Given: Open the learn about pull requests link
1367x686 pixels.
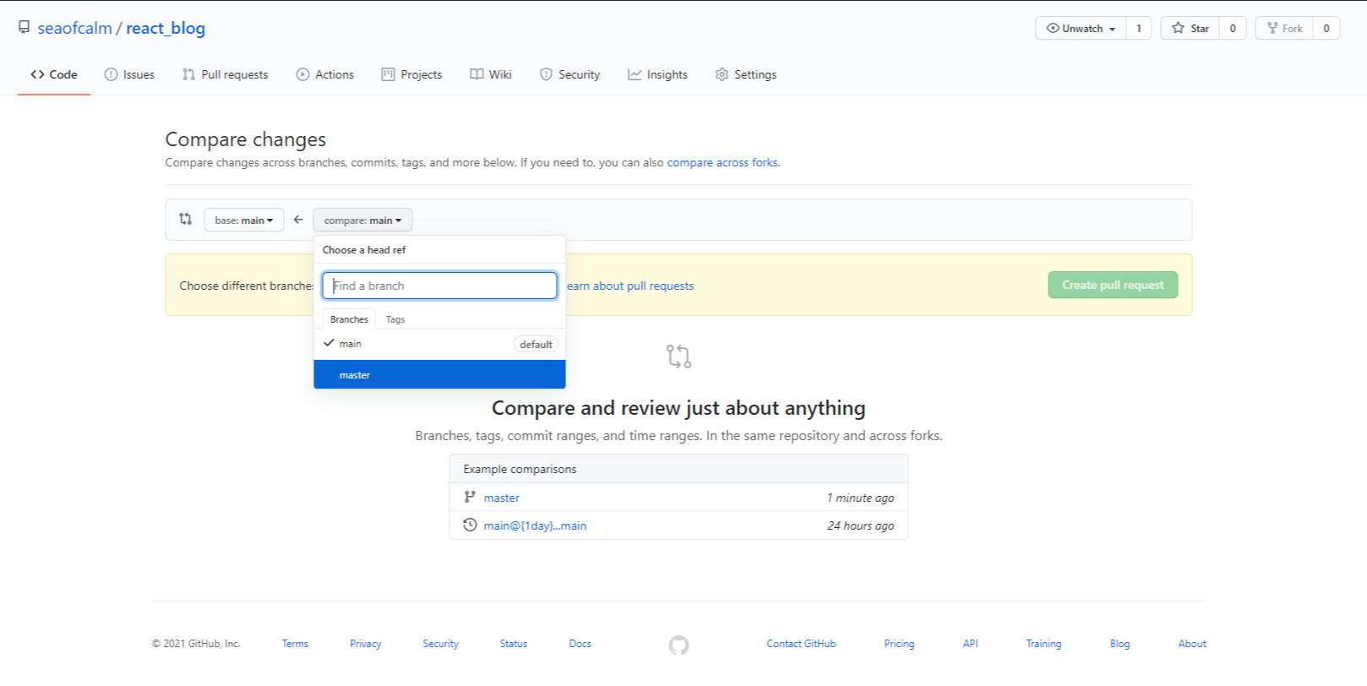Looking at the screenshot, I should click(x=630, y=286).
